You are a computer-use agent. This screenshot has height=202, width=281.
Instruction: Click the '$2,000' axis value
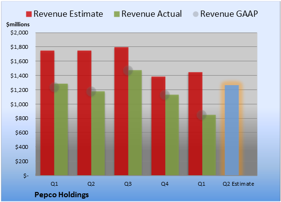[x=19, y=33]
